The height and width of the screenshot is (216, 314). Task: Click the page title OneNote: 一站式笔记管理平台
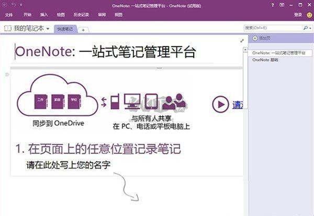tap(105, 52)
